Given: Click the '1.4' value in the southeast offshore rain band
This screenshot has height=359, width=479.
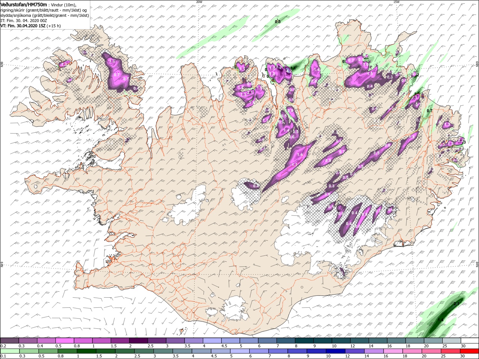Looking at the screenshot, I should click(x=440, y=320).
